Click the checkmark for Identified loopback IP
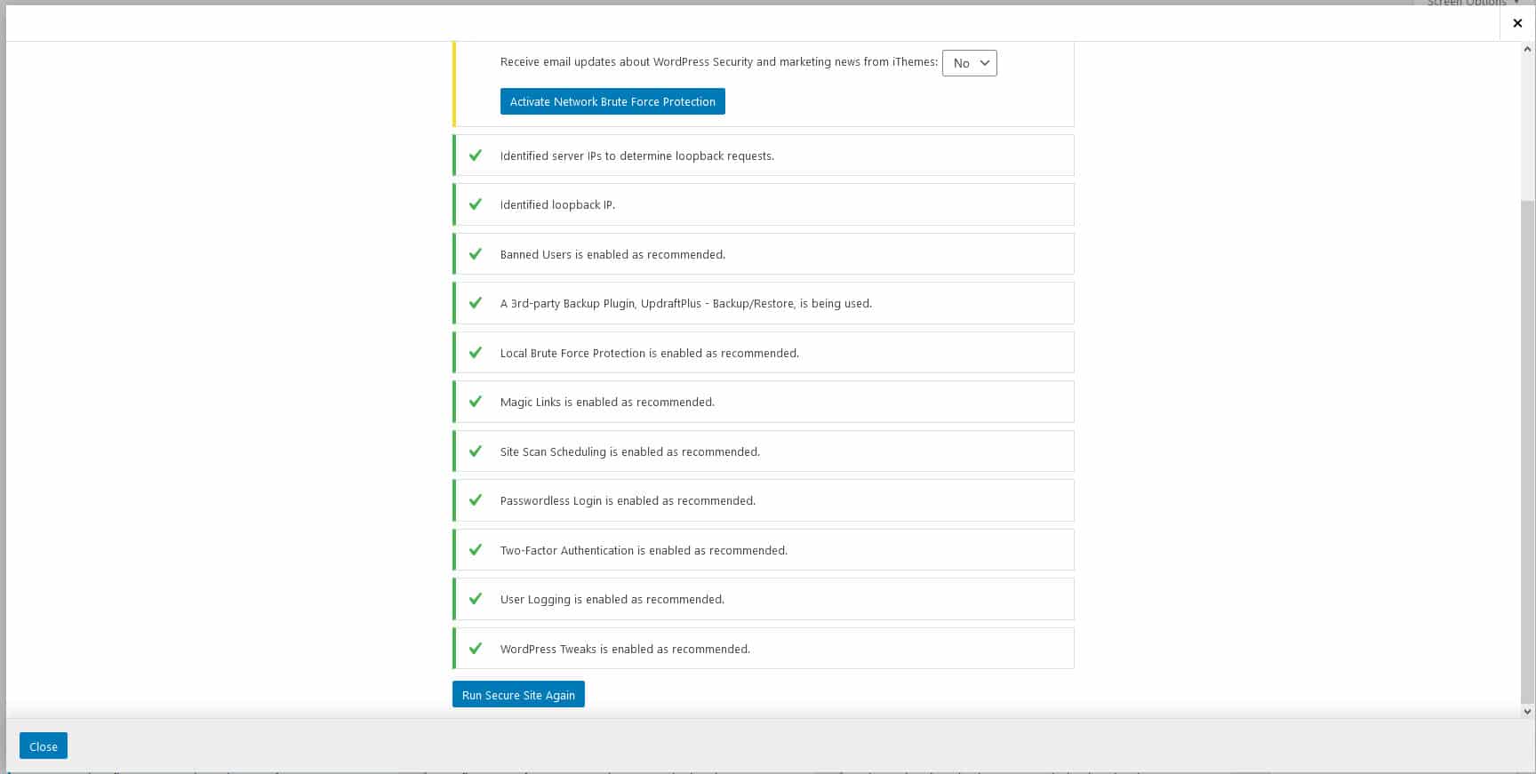 click(476, 204)
